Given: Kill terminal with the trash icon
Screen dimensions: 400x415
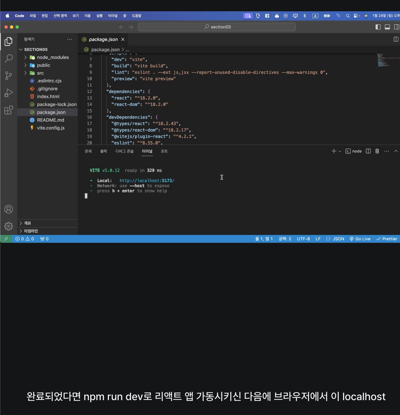Looking at the screenshot, I should tap(377, 151).
